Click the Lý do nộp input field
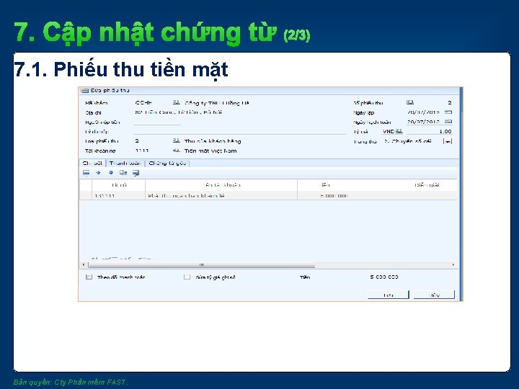This screenshot has height=389, width=519. point(240,131)
